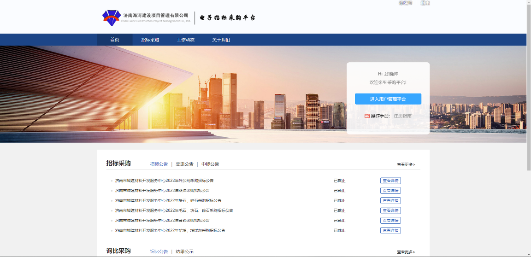Click 查看详情 for the 柴油采购 announcement
The height and width of the screenshot is (257, 531).
390,191
